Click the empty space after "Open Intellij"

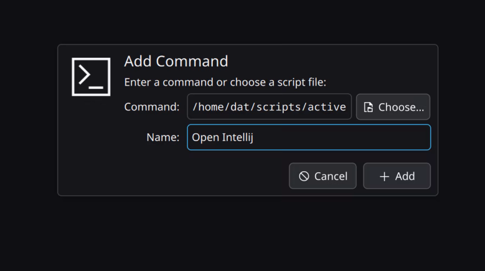pyautogui.click(x=341, y=137)
